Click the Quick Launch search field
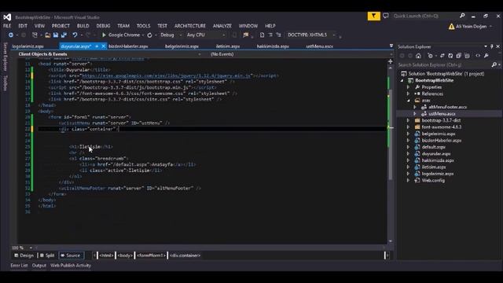The image size is (503, 283). [424, 16]
